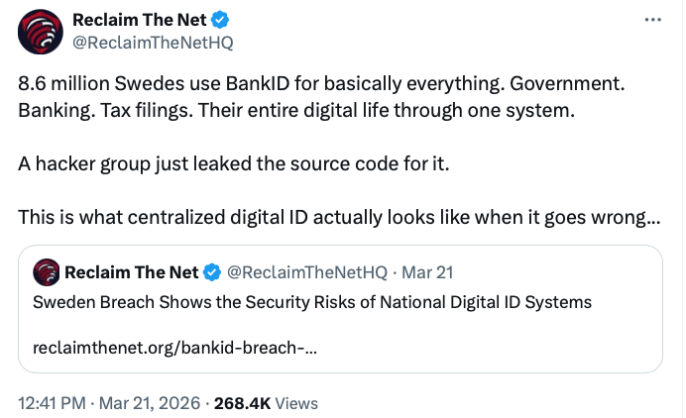
Task: Click the 'Banking. Tax filings.' line of text
Action: pos(295,110)
